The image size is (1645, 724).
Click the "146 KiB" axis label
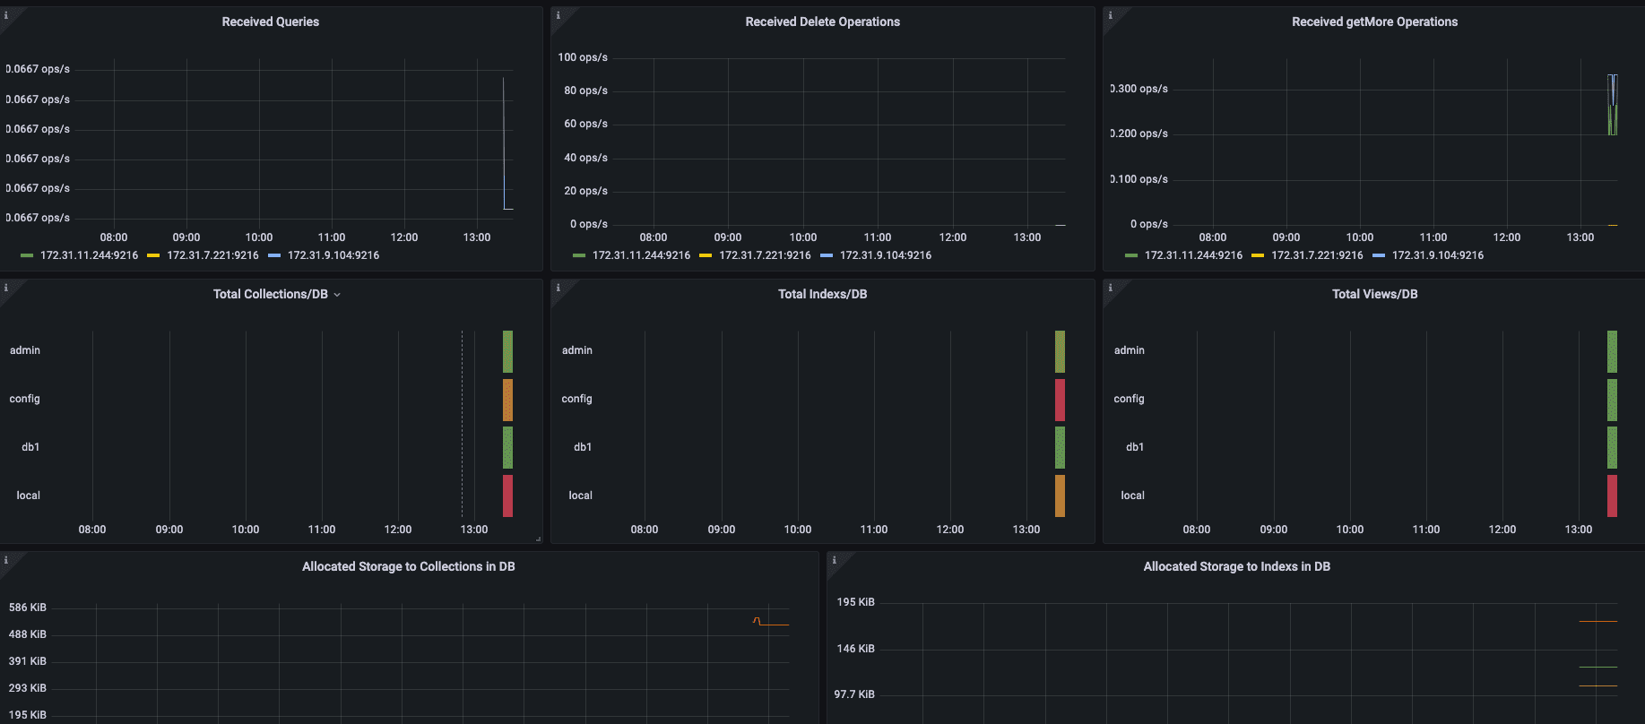point(856,649)
